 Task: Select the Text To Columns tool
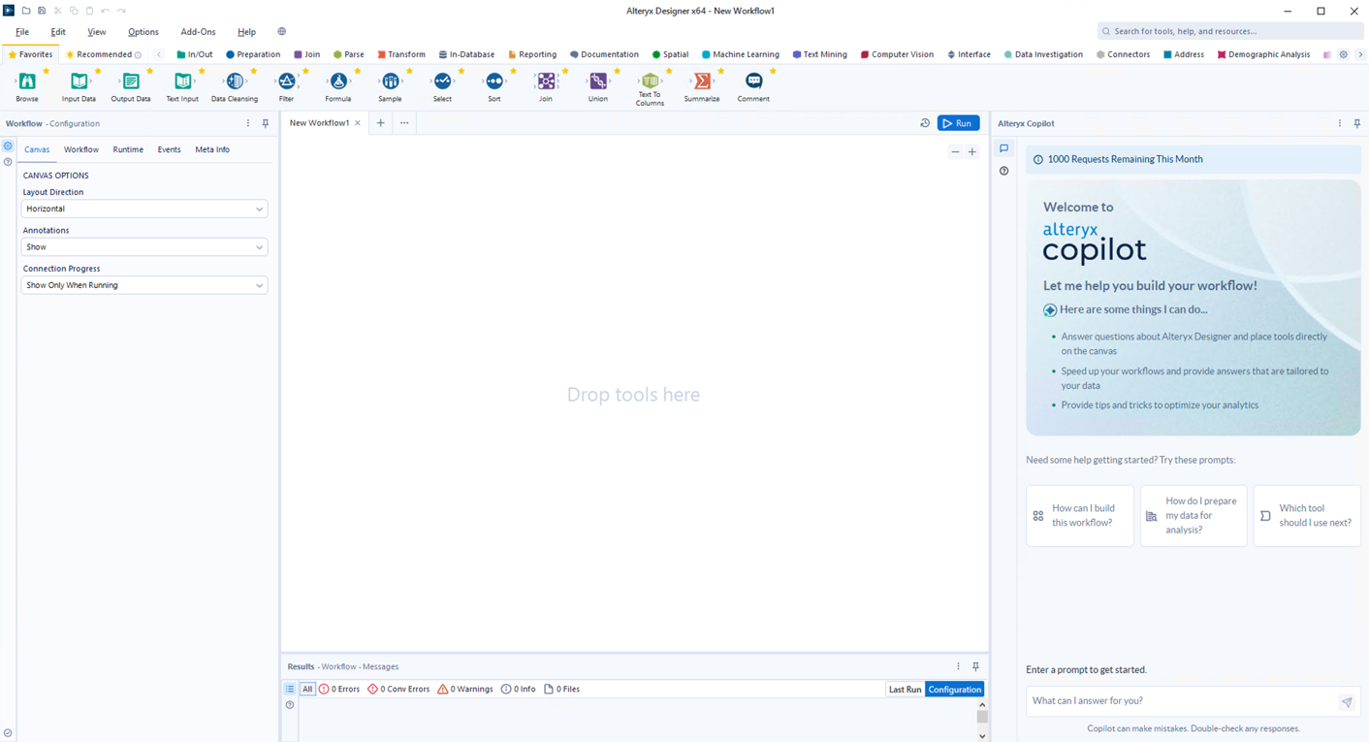coord(650,81)
